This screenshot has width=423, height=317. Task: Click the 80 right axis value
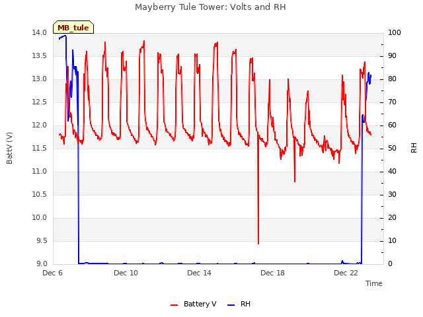(392, 79)
